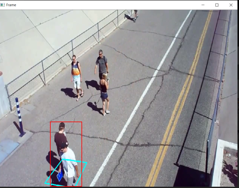Image resolution: width=239 pixels, height=188 pixels.
Task: Click the "Frame" title text
Action: (11, 5)
